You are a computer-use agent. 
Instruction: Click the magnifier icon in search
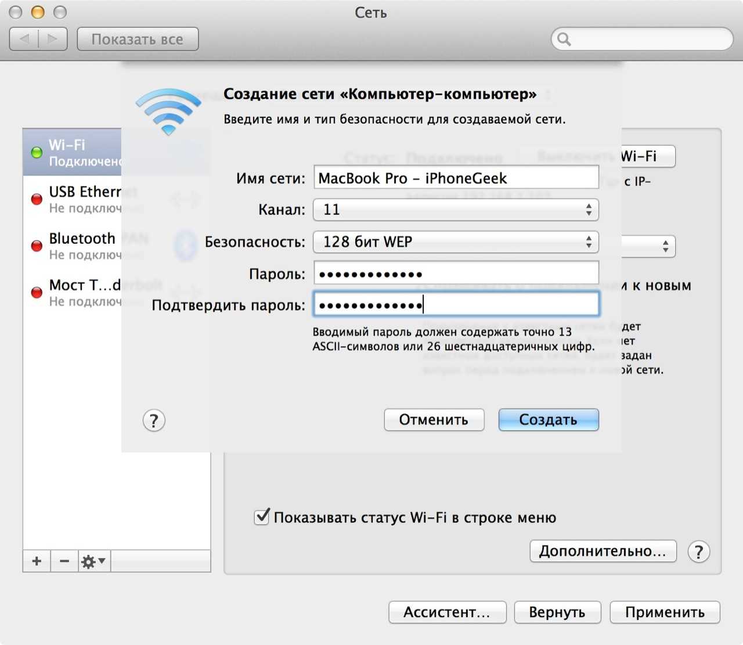pyautogui.click(x=564, y=39)
